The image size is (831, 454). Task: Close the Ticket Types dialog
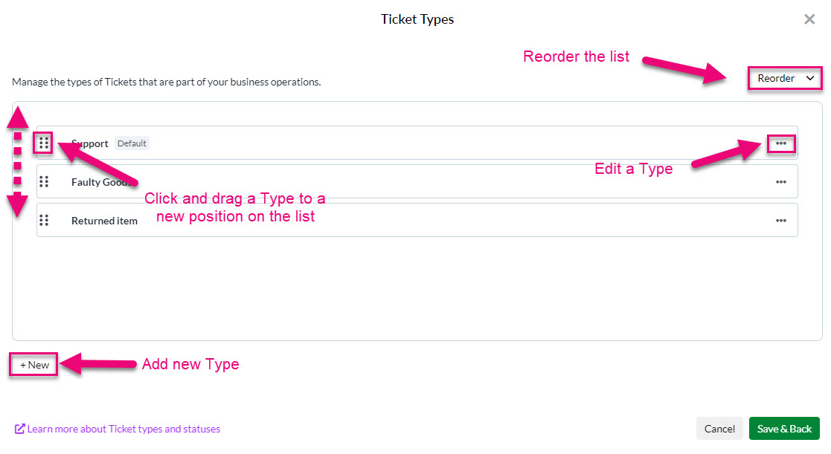pos(809,19)
